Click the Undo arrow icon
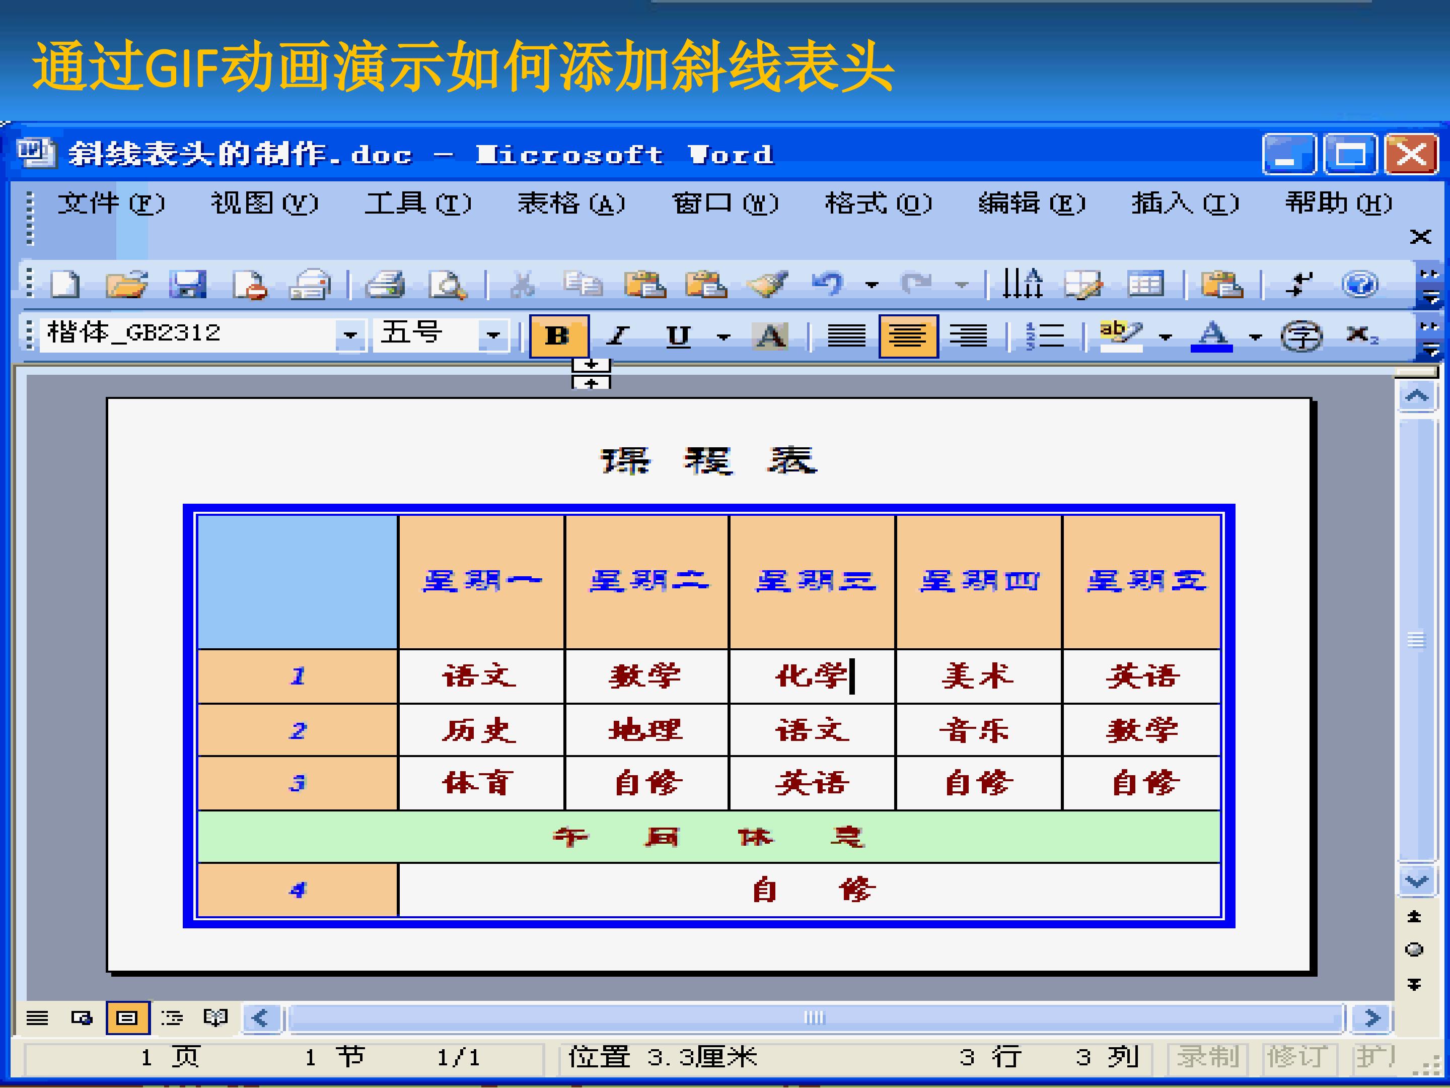Image resolution: width=1450 pixels, height=1088 pixels. coord(828,285)
